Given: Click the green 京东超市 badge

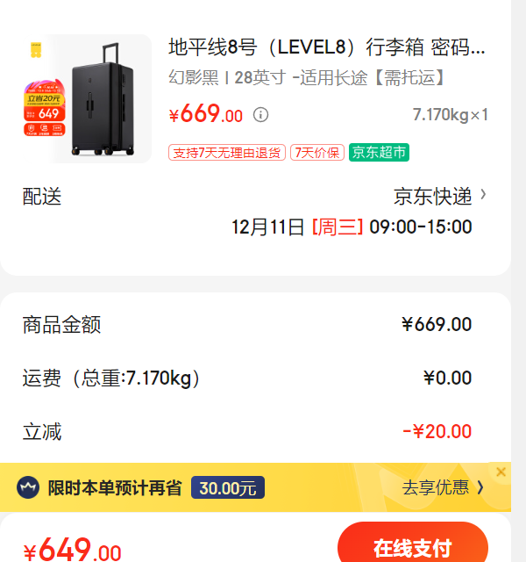Looking at the screenshot, I should (379, 152).
